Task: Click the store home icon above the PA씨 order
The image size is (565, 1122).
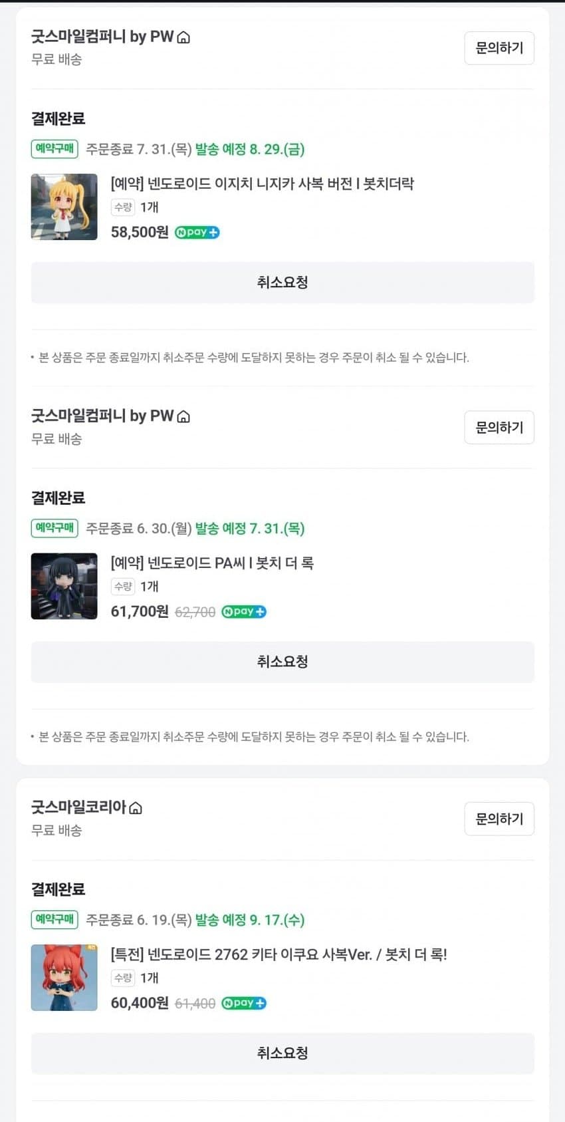Action: [x=183, y=417]
